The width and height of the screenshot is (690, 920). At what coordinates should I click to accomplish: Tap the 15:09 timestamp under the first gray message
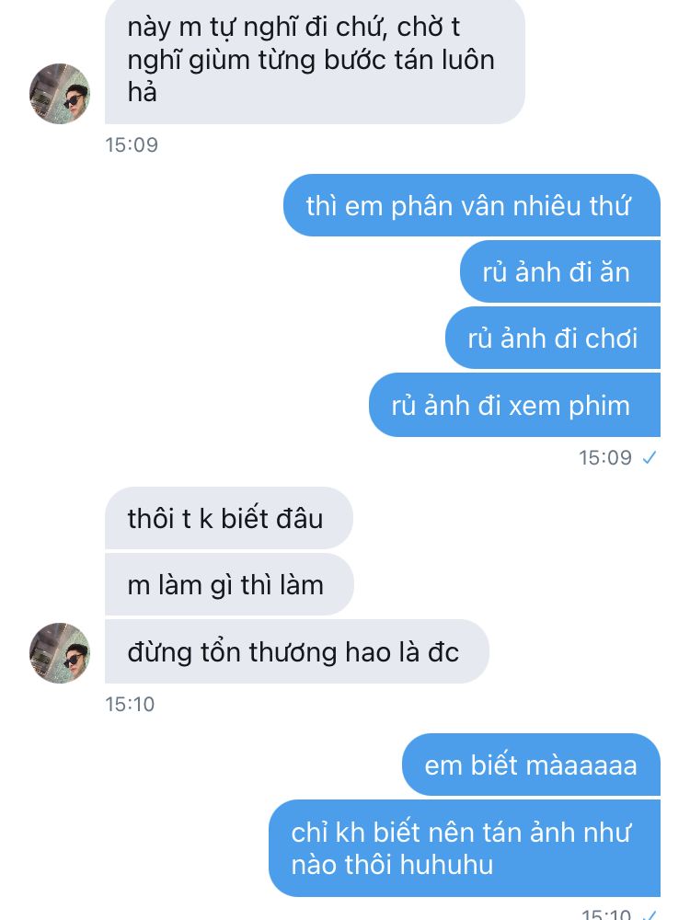(132, 145)
